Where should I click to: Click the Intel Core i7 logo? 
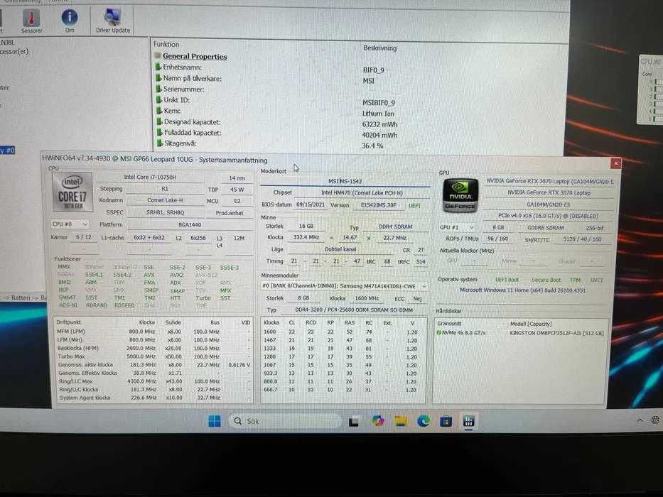point(72,192)
